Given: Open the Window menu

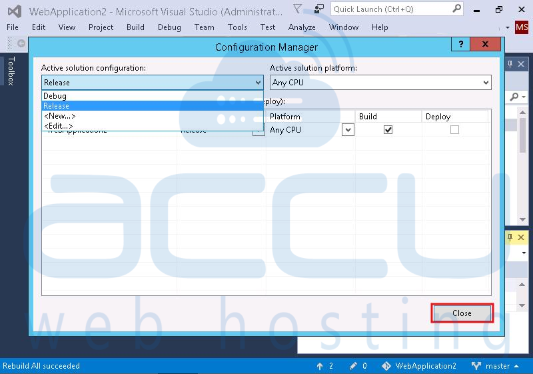Looking at the screenshot, I should coord(343,27).
